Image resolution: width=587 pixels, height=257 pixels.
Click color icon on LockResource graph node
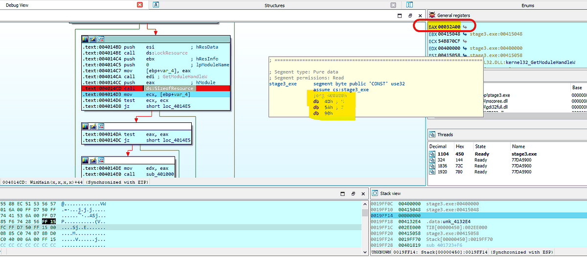86,39
